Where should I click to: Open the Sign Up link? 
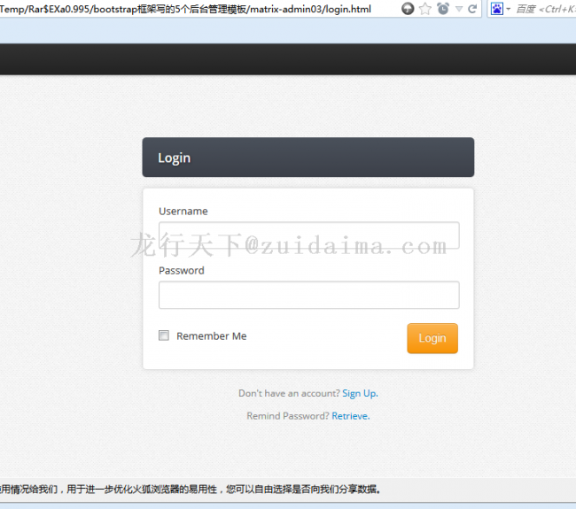(x=359, y=393)
